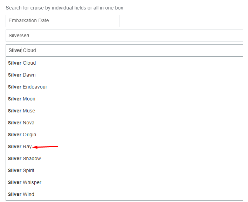Select Silver Whisper option

coord(124,182)
